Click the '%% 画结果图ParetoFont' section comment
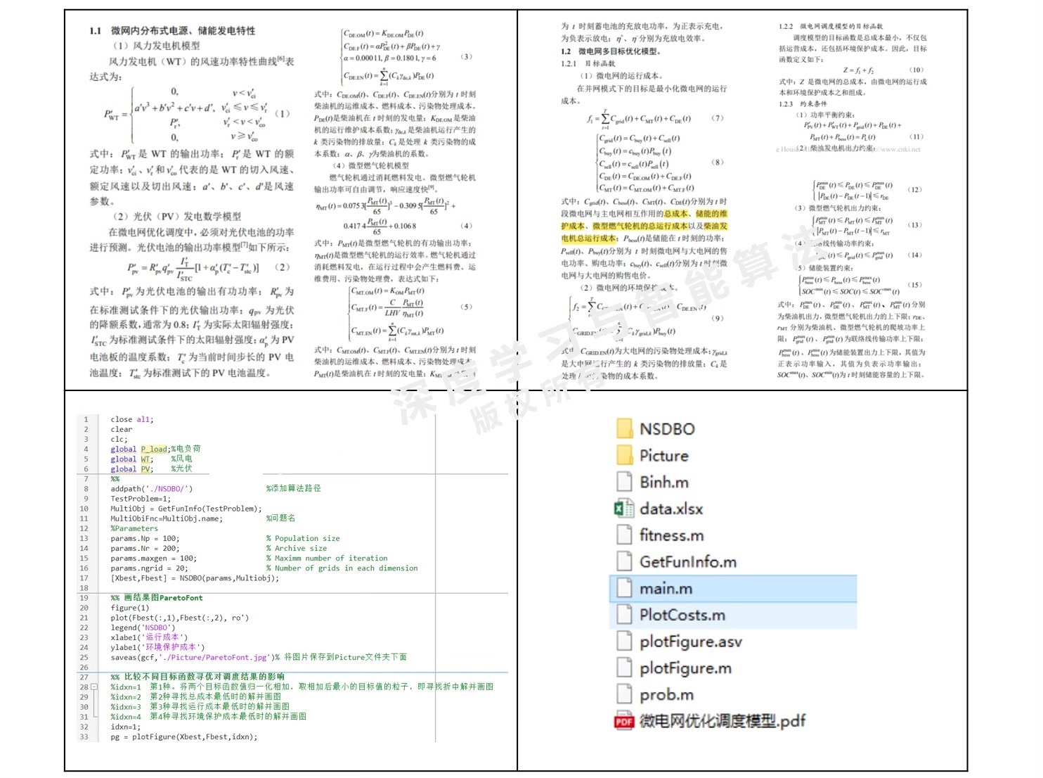1043x778 pixels. [x=156, y=598]
